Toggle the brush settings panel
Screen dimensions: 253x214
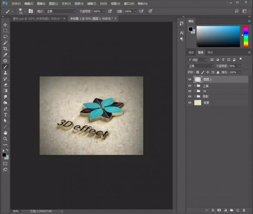point(31,11)
